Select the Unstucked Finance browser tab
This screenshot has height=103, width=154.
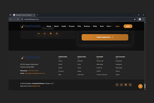coord(24,15)
